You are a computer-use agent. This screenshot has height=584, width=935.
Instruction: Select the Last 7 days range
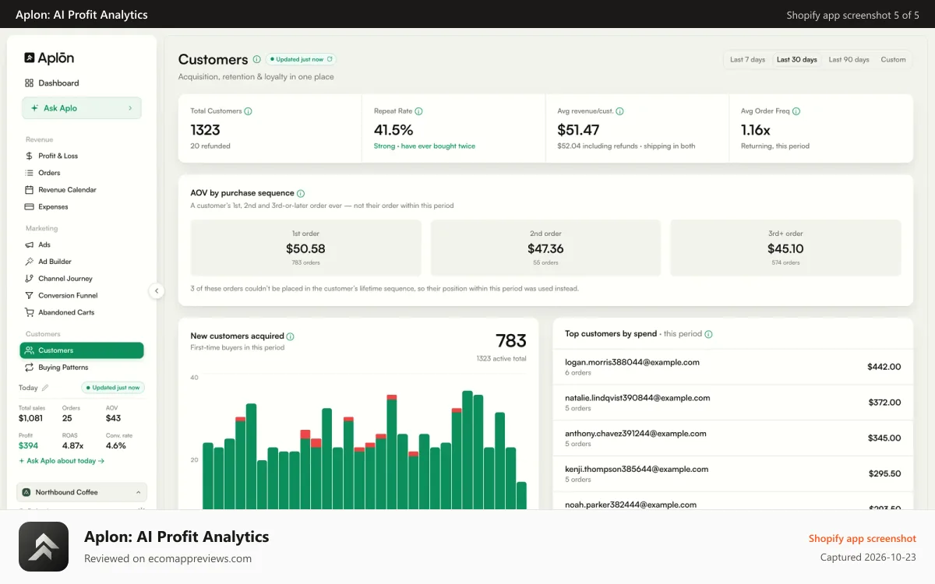pyautogui.click(x=747, y=60)
